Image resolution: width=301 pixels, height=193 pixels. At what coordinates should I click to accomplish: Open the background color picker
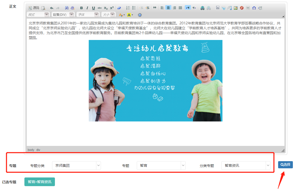coord(130,15)
